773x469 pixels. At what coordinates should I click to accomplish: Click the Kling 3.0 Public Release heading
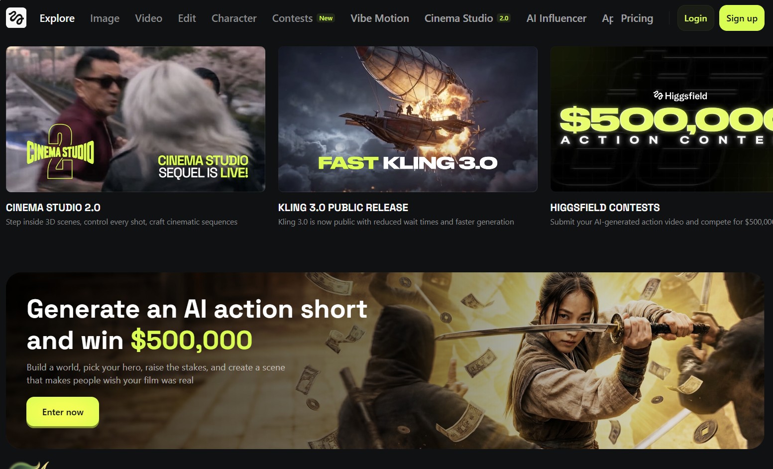pyautogui.click(x=343, y=208)
